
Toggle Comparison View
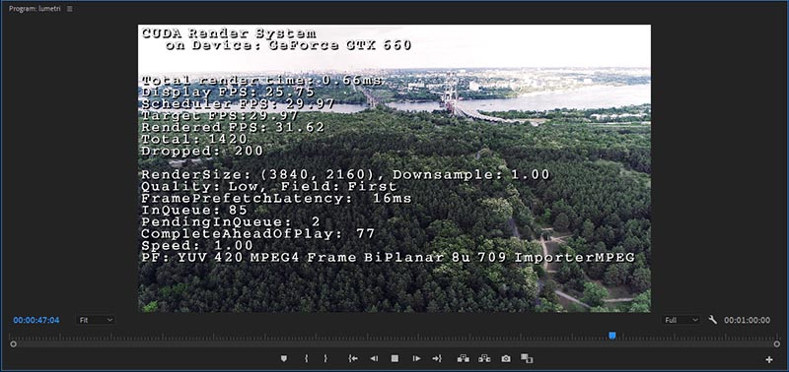coord(527,358)
